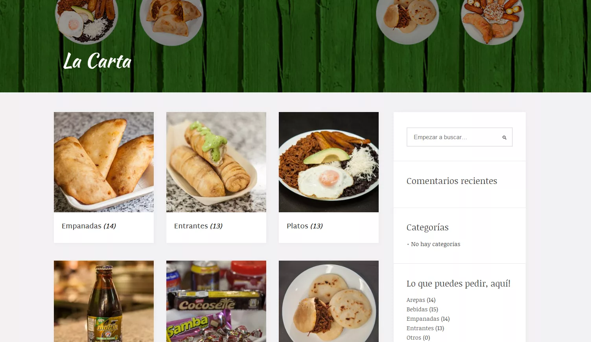Click the search magnifier icon
Image resolution: width=591 pixels, height=342 pixels.
(x=504, y=137)
